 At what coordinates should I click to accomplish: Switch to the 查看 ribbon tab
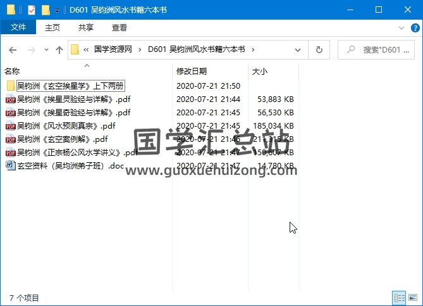tap(119, 28)
